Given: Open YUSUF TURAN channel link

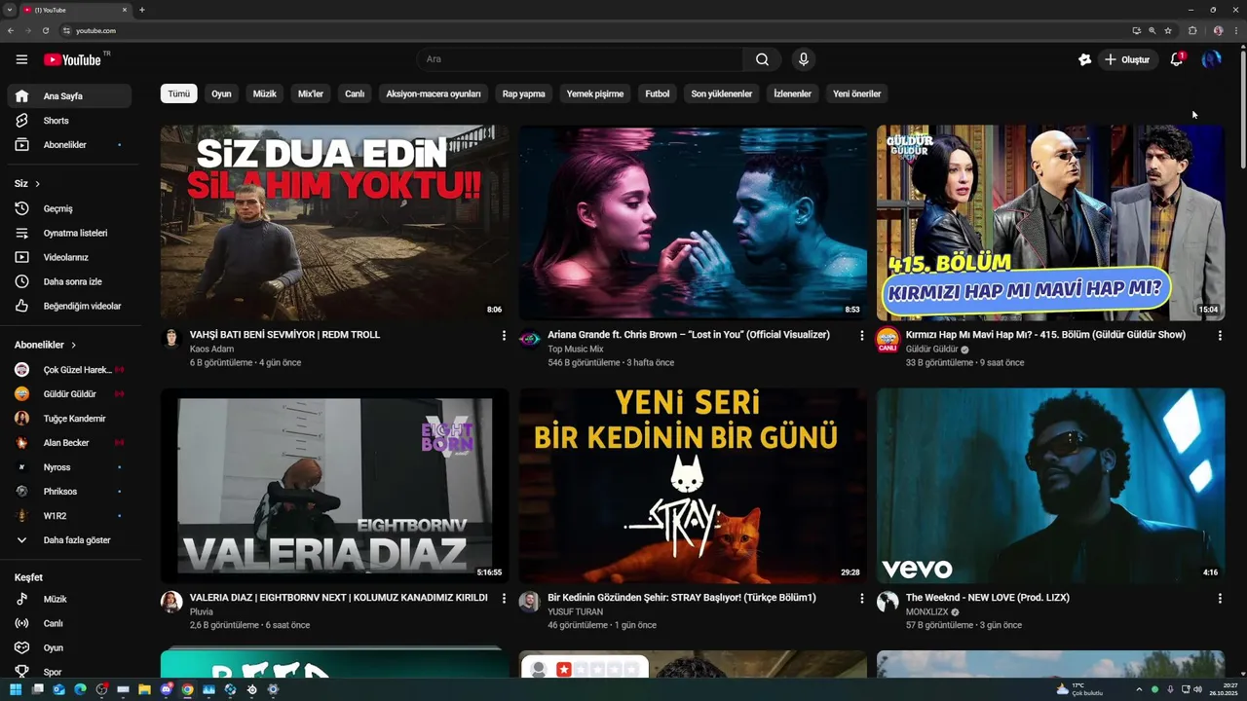Looking at the screenshot, I should coord(575,611).
